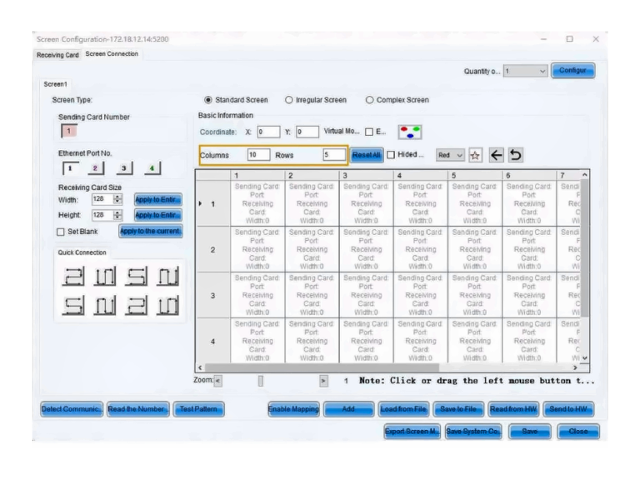
Task: Click the zoom slider handle
Action: [260, 381]
